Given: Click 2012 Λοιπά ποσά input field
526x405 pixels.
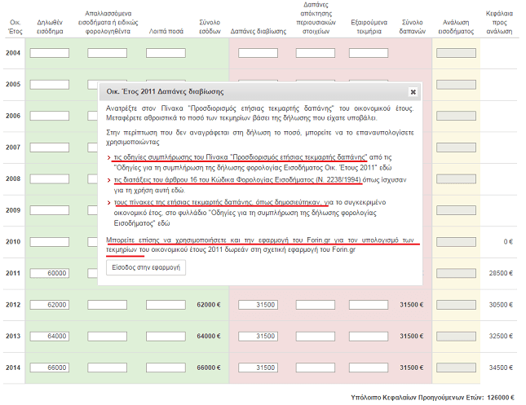Looking at the screenshot, I should 166,305.
